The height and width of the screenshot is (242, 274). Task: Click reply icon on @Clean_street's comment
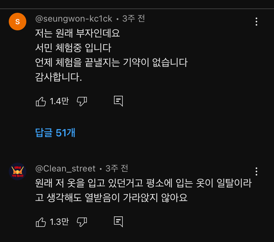point(118,222)
